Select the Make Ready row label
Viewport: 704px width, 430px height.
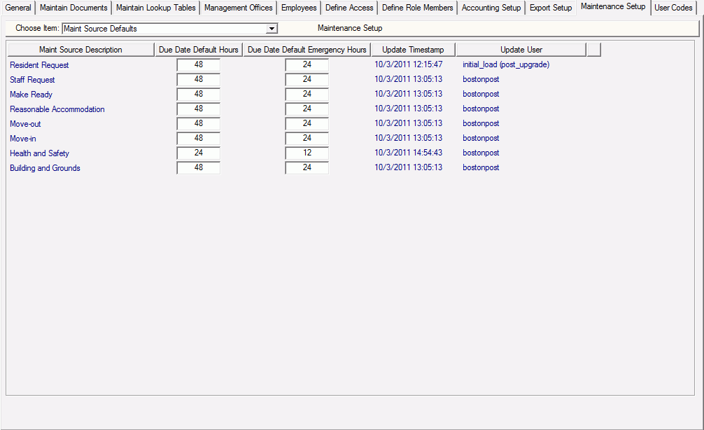pos(31,95)
